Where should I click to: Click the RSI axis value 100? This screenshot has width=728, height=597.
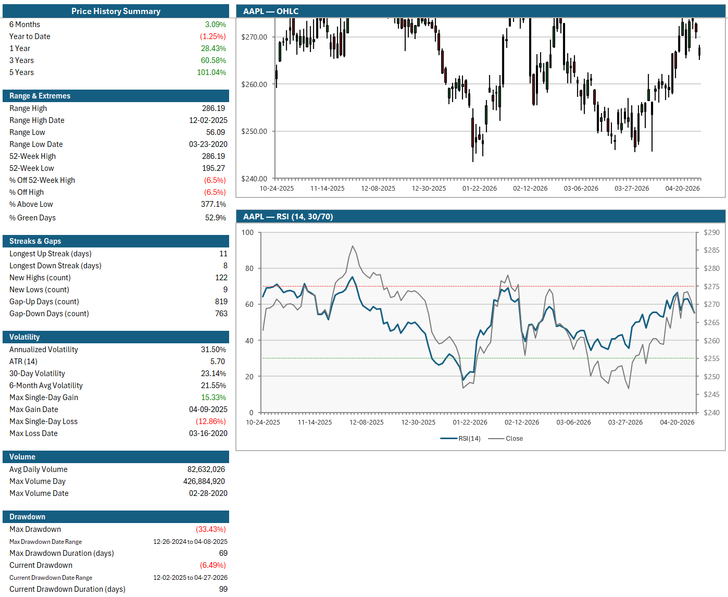point(248,232)
